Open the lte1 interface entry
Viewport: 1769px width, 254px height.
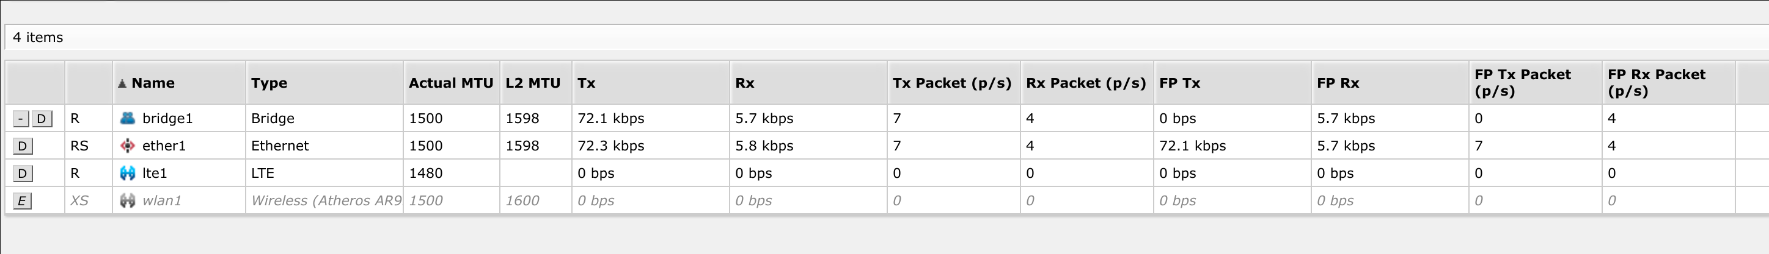pyautogui.click(x=155, y=173)
